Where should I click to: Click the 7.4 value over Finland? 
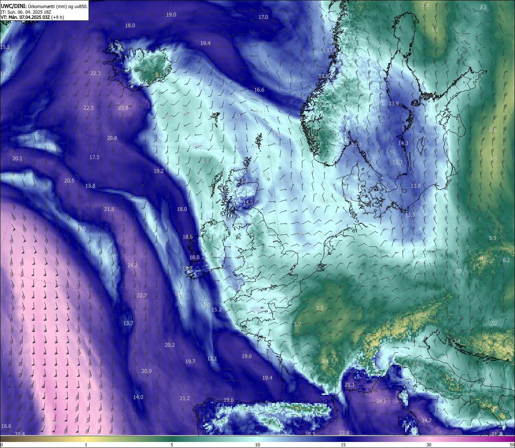(x=462, y=39)
